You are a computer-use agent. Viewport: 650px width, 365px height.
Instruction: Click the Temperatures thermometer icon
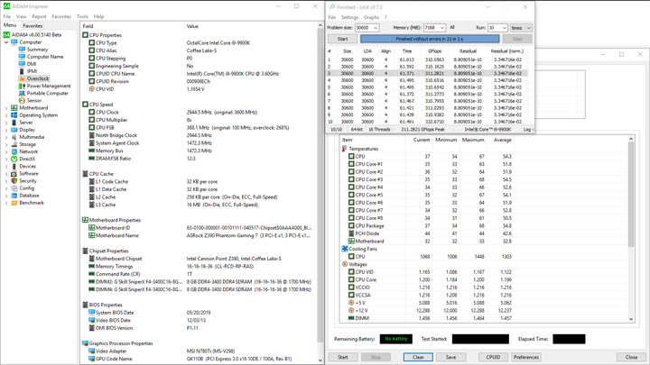(x=345, y=149)
